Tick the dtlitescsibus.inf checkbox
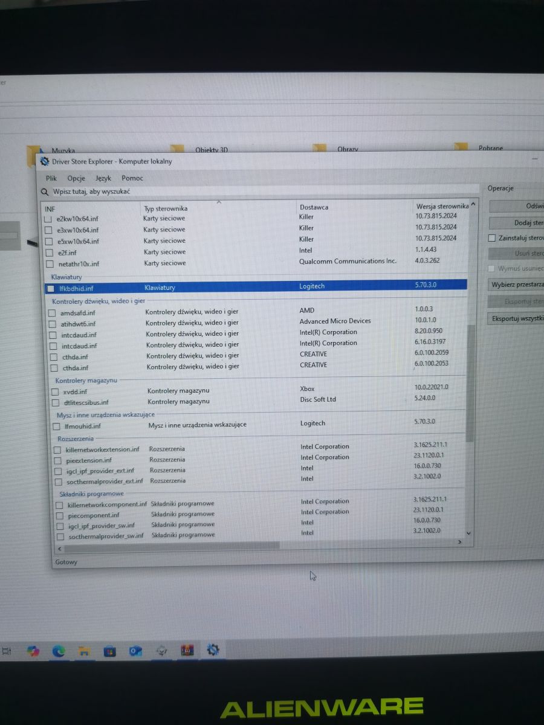 [55, 402]
